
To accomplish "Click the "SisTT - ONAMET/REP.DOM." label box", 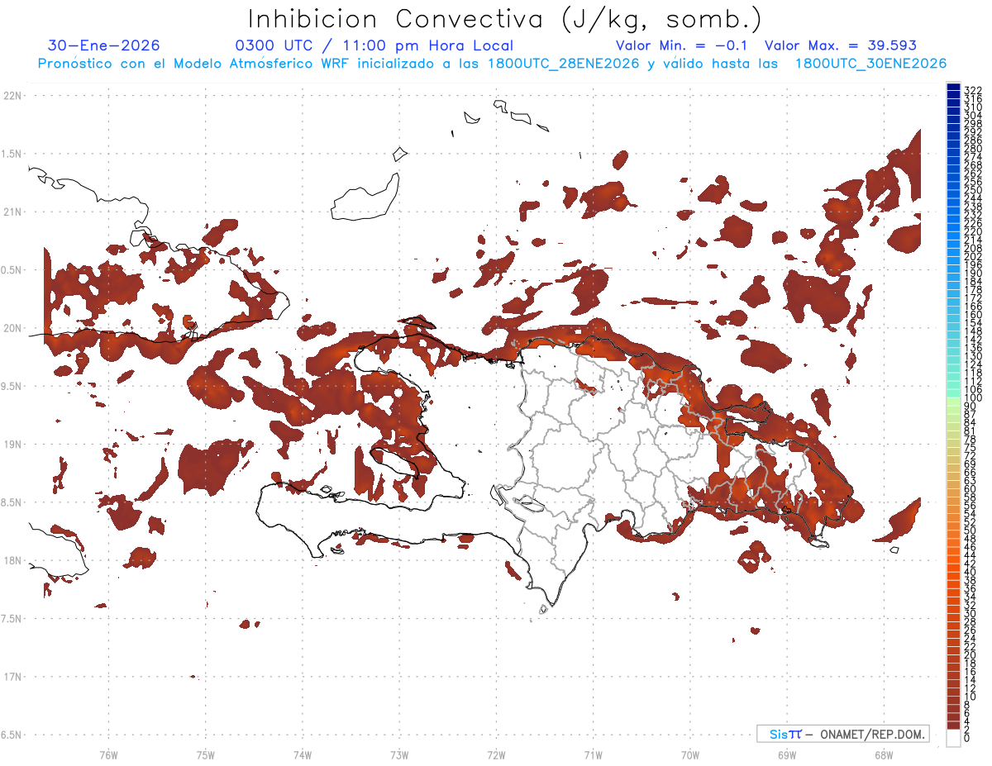I will tap(842, 734).
